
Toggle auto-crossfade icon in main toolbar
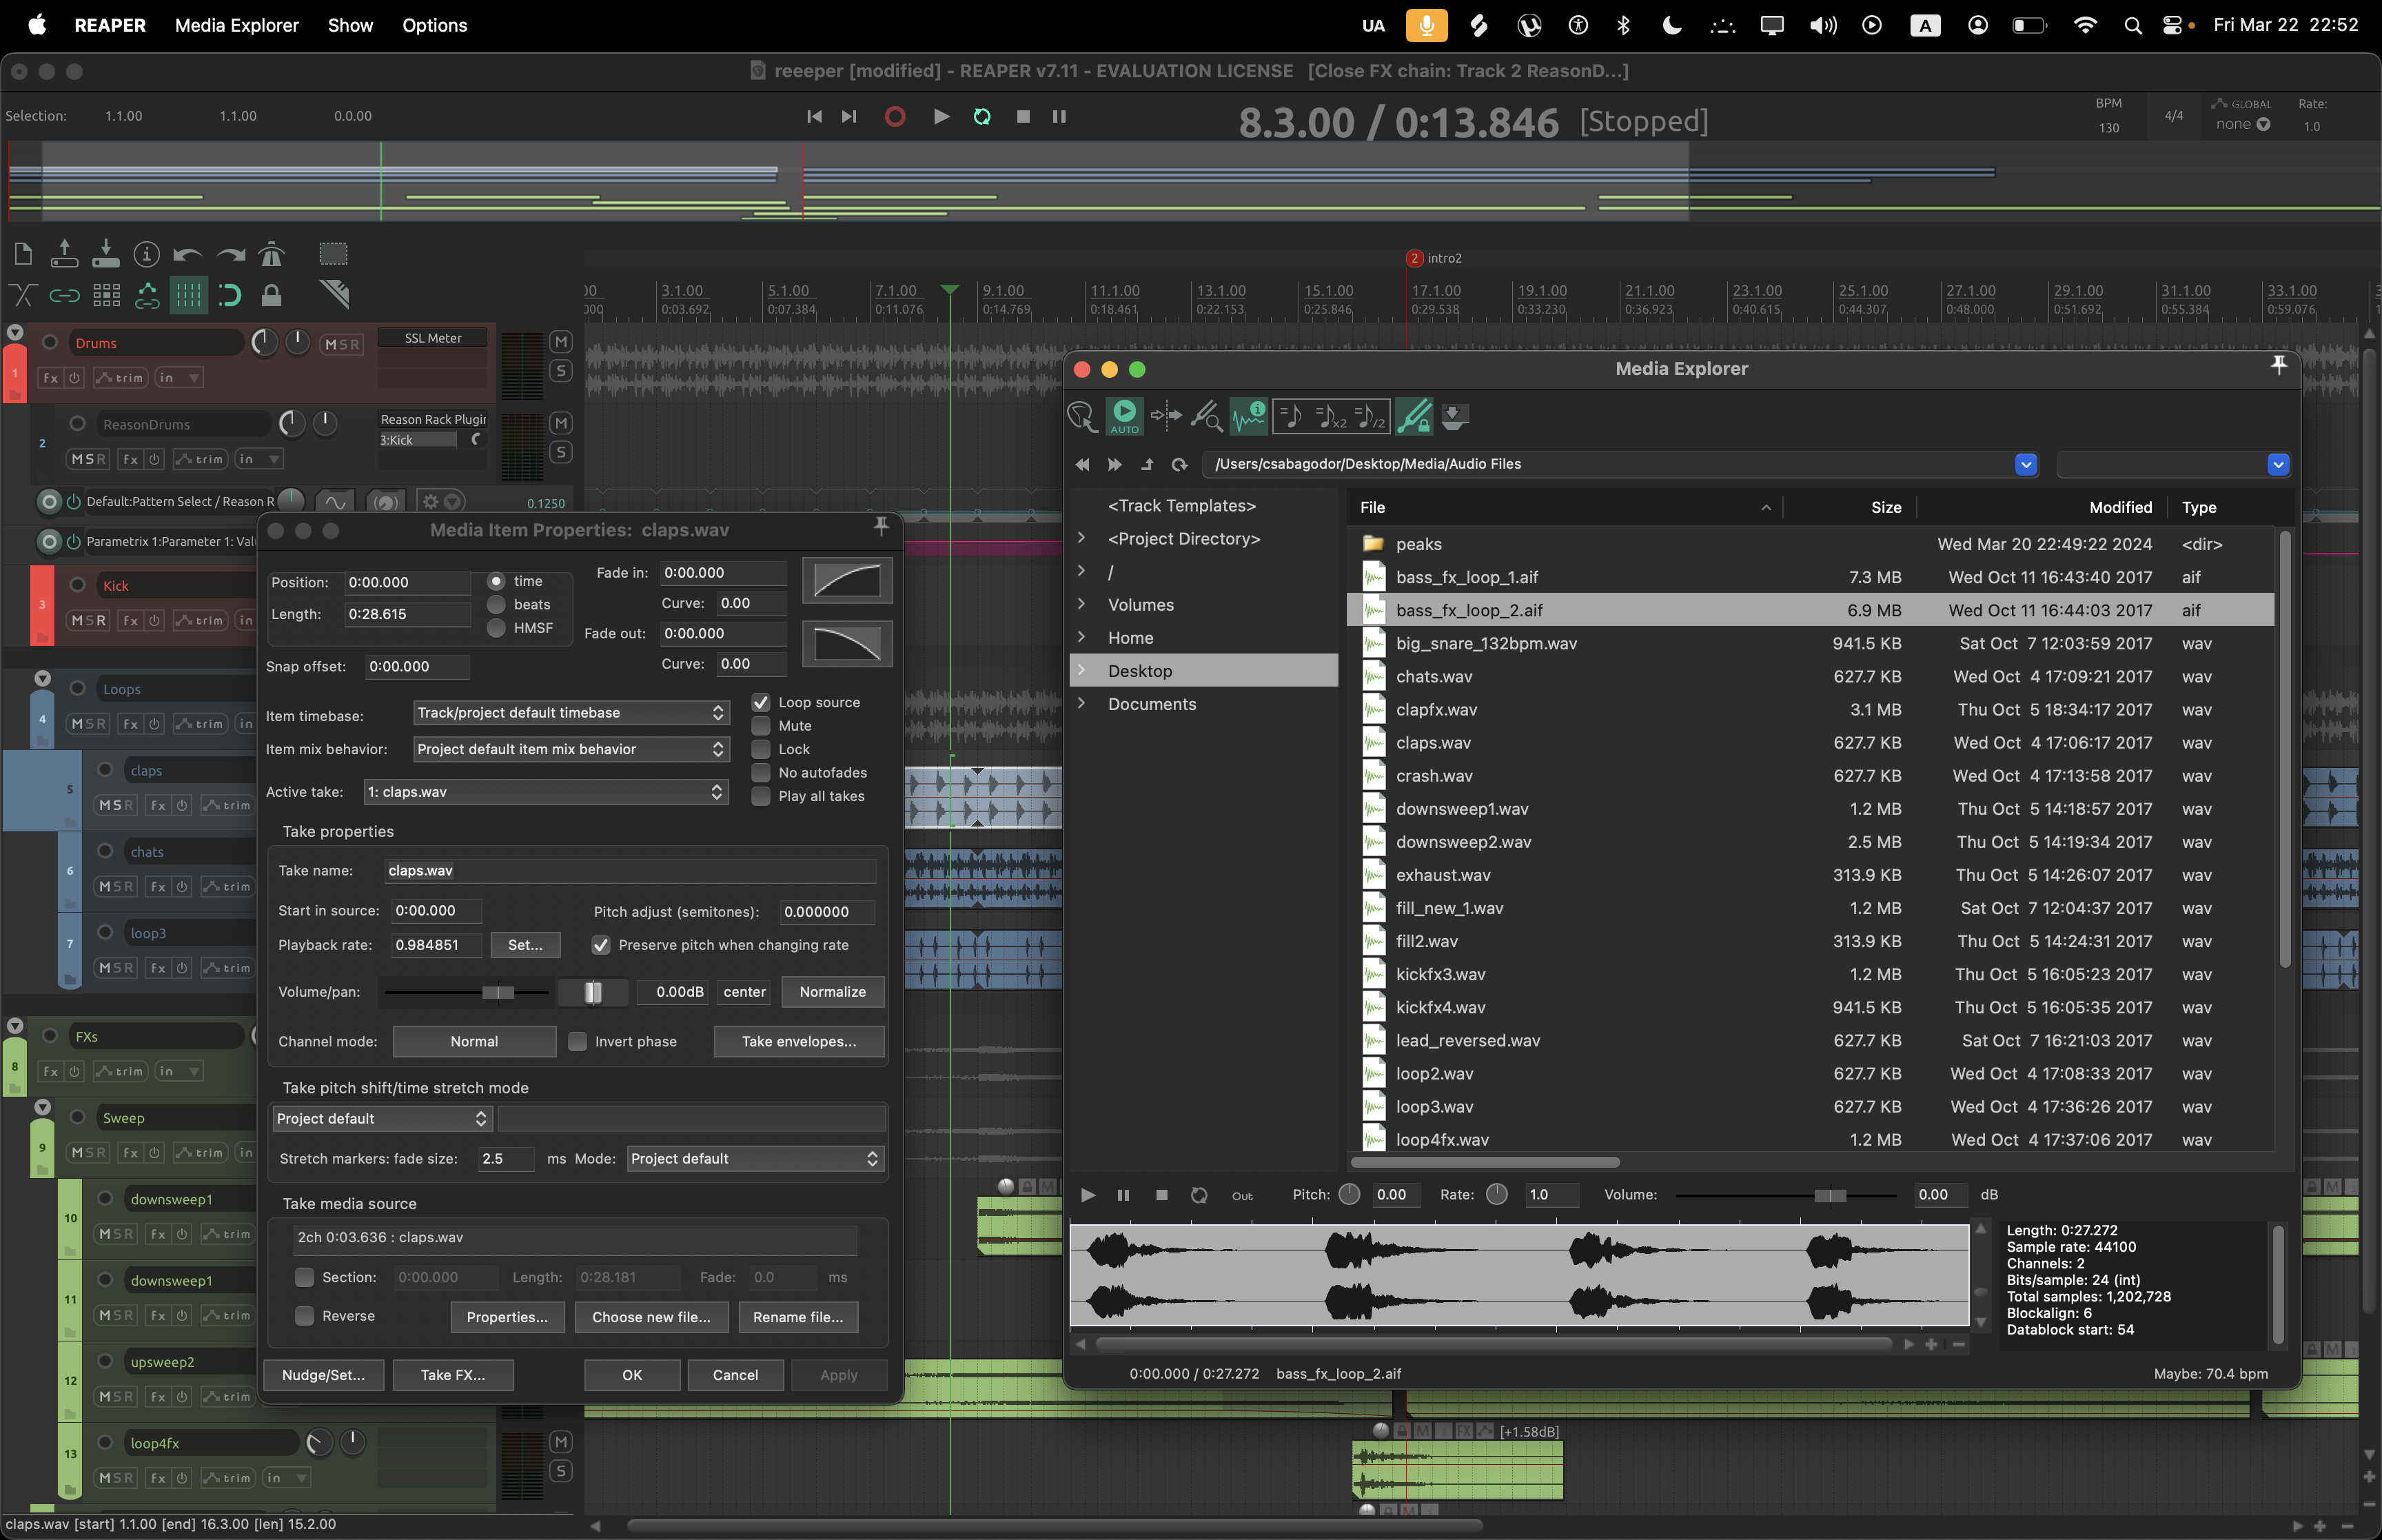pos(23,295)
